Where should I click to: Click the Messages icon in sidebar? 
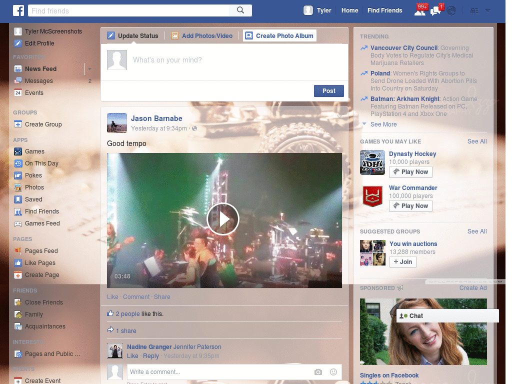(18, 81)
